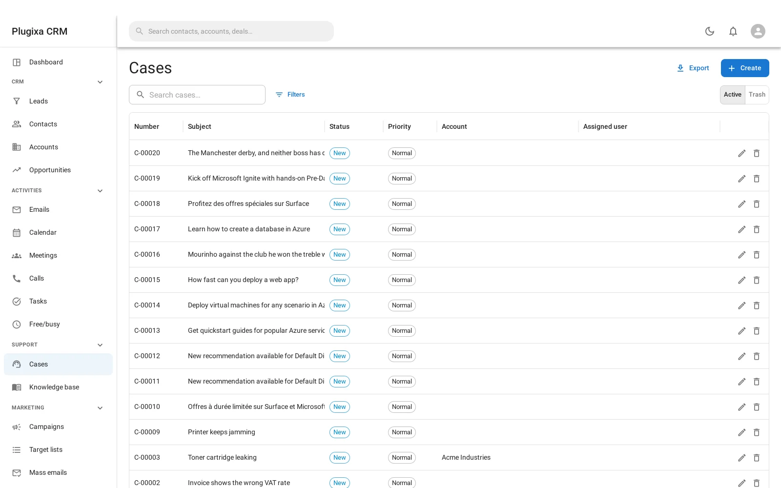Edit case C-00019 with pencil icon
Viewport: 781px width, 488px height.
(742, 179)
